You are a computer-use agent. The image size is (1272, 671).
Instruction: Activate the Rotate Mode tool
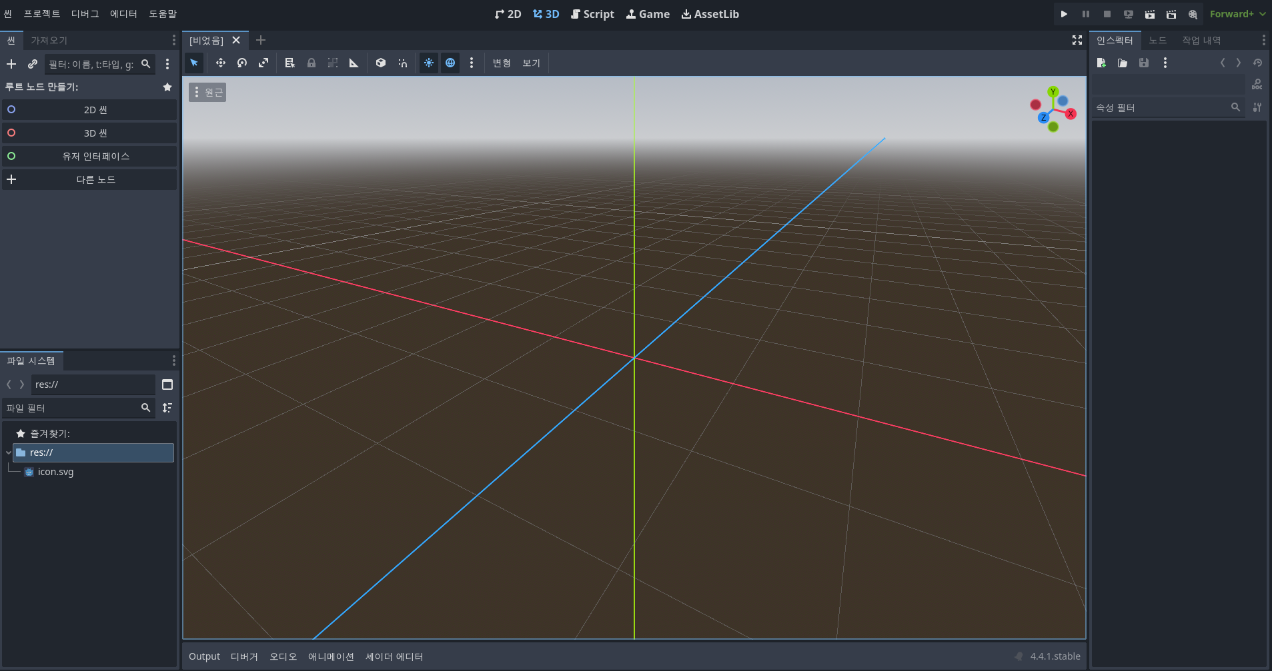(x=242, y=63)
